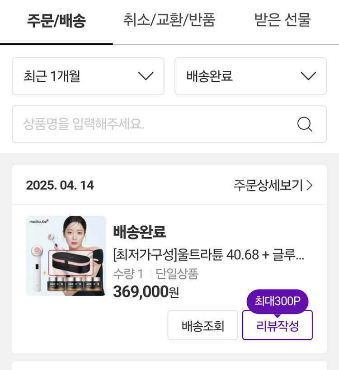Click the magnifier search icon

click(305, 124)
